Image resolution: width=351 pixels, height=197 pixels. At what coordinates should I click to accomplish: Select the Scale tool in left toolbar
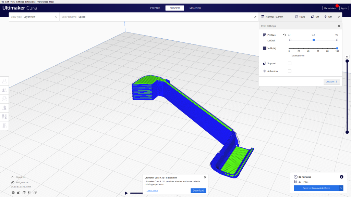click(4, 90)
